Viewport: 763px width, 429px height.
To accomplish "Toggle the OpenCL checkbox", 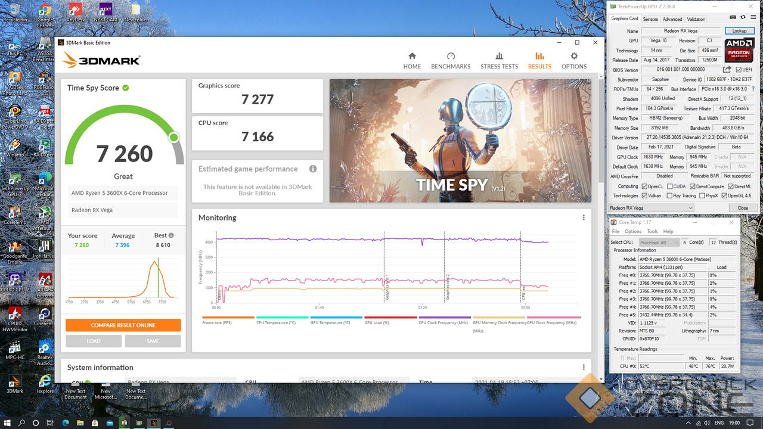I will point(644,186).
